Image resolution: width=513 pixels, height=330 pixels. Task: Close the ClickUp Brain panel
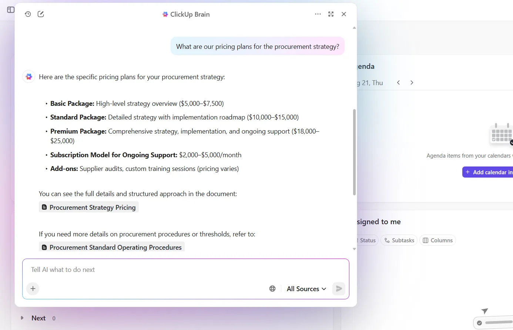tap(344, 14)
